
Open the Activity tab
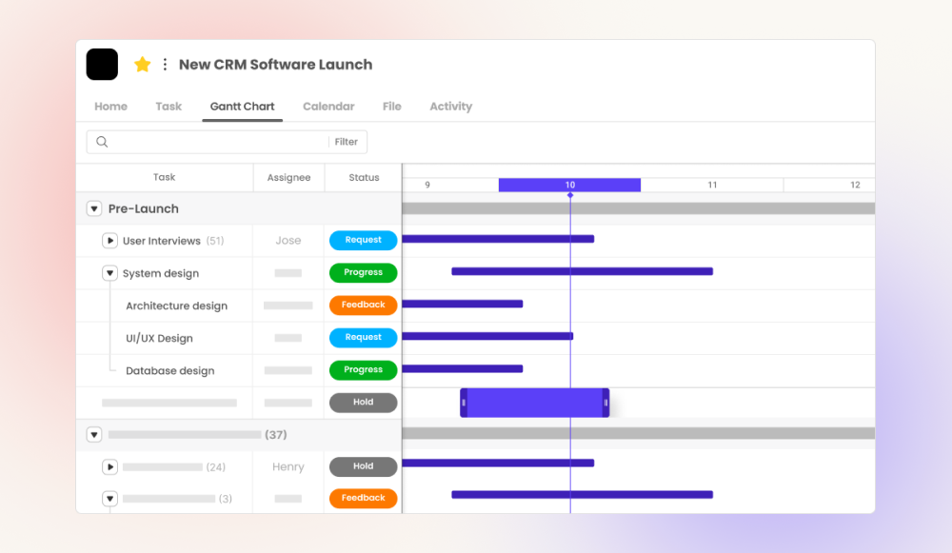(x=450, y=107)
